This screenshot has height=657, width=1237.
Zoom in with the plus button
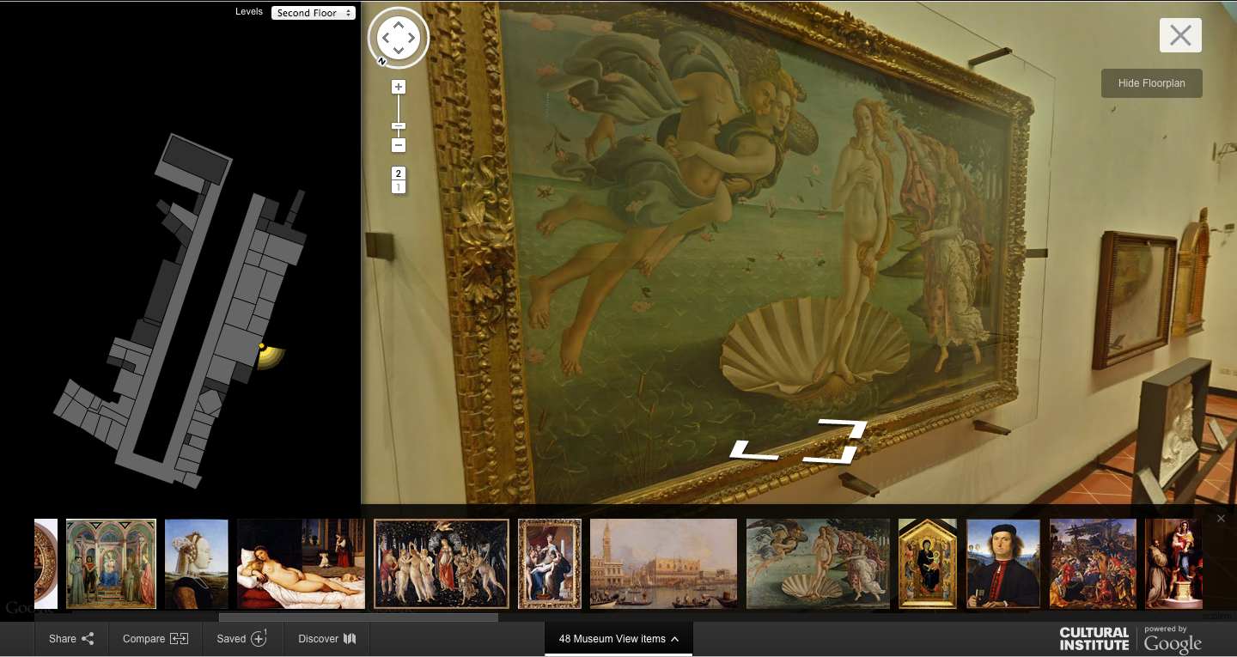point(398,87)
